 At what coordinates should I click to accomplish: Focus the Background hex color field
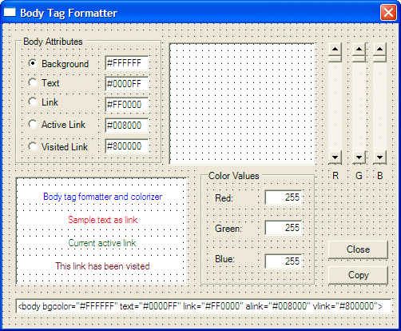(127, 63)
